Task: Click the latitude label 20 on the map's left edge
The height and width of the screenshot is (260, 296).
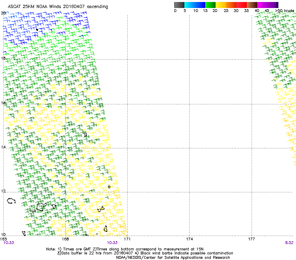Action: (x=3, y=13)
